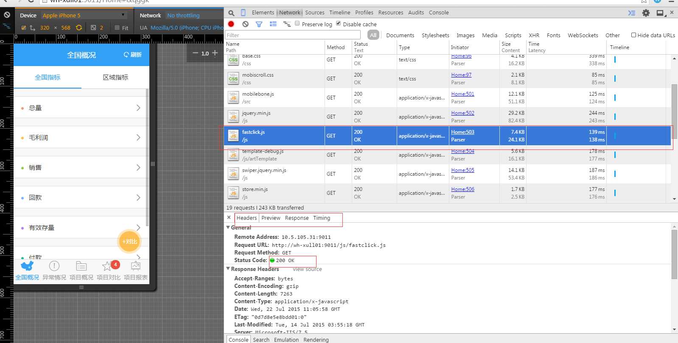
Task: Change DevTools dock side icon
Action: pos(660,13)
